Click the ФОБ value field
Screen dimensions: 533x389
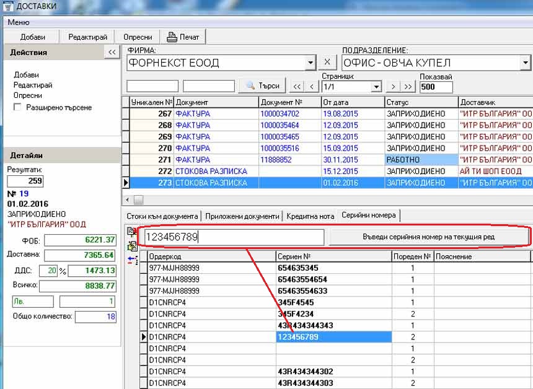80,240
